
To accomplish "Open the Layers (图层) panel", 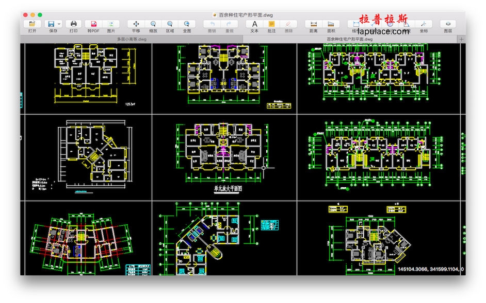I will 448,24.
